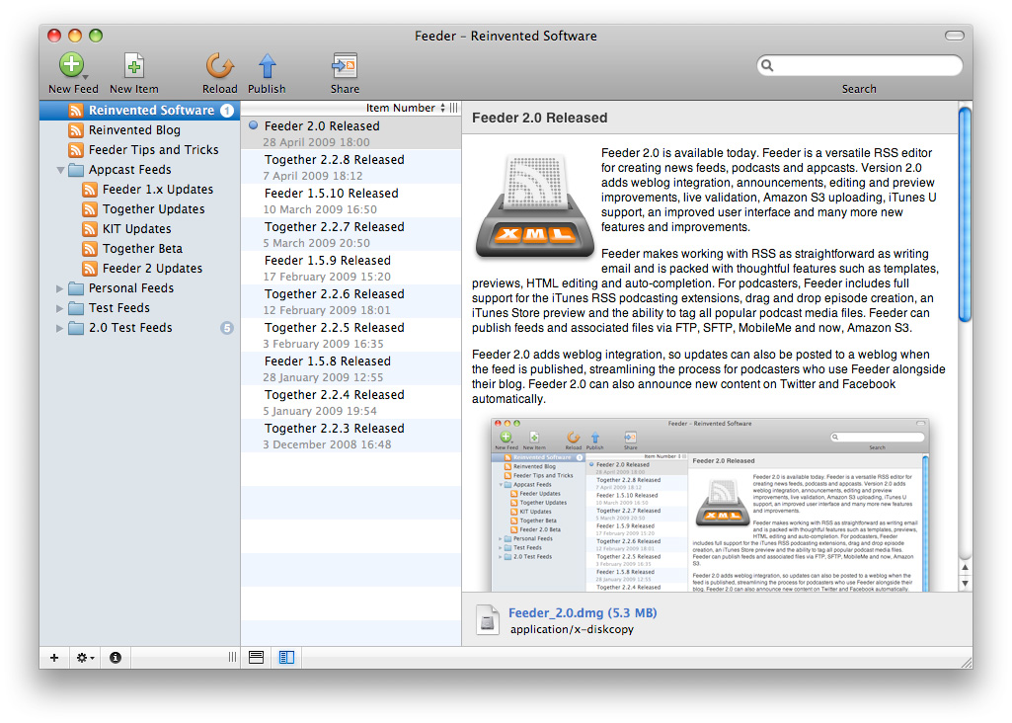Select the item 'Together 2.2.3 Released'
1012x723 pixels.
[351, 436]
